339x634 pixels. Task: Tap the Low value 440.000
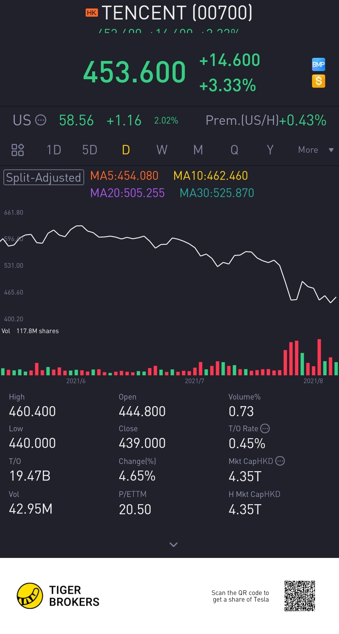(32, 443)
